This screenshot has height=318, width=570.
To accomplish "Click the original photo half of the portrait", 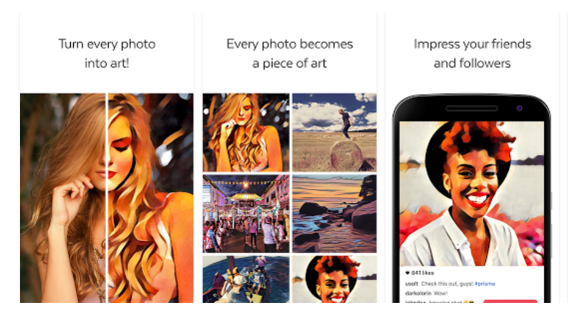I will (x=63, y=198).
